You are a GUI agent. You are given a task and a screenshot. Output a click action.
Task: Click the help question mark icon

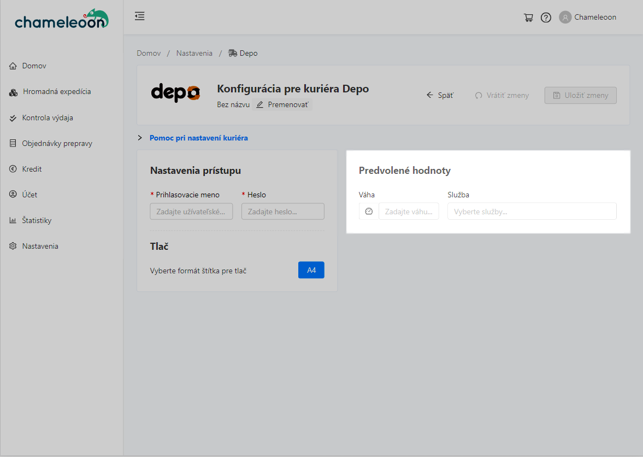546,17
